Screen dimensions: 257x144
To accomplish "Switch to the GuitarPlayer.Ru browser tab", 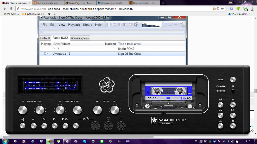I will tap(80, 3).
